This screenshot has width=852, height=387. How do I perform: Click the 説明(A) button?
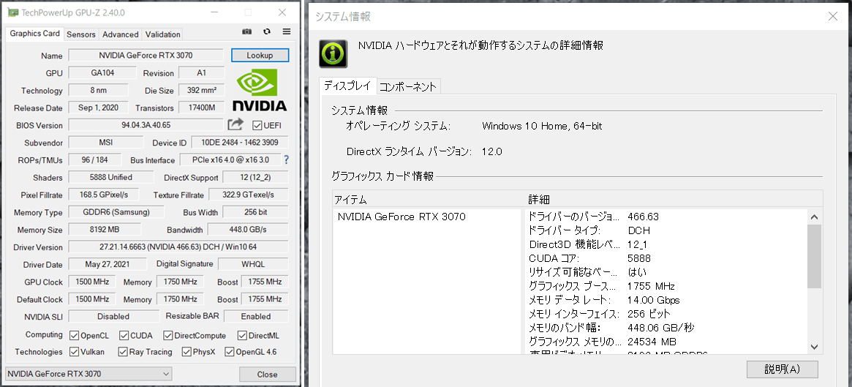[x=783, y=369]
